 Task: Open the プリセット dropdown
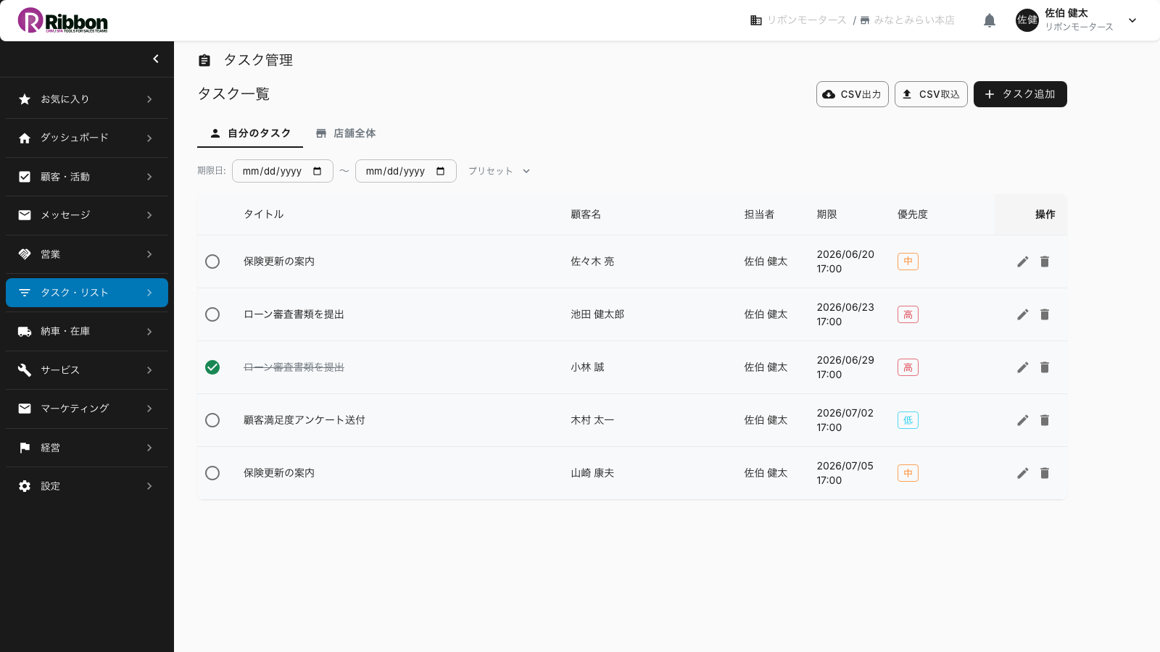[500, 171]
